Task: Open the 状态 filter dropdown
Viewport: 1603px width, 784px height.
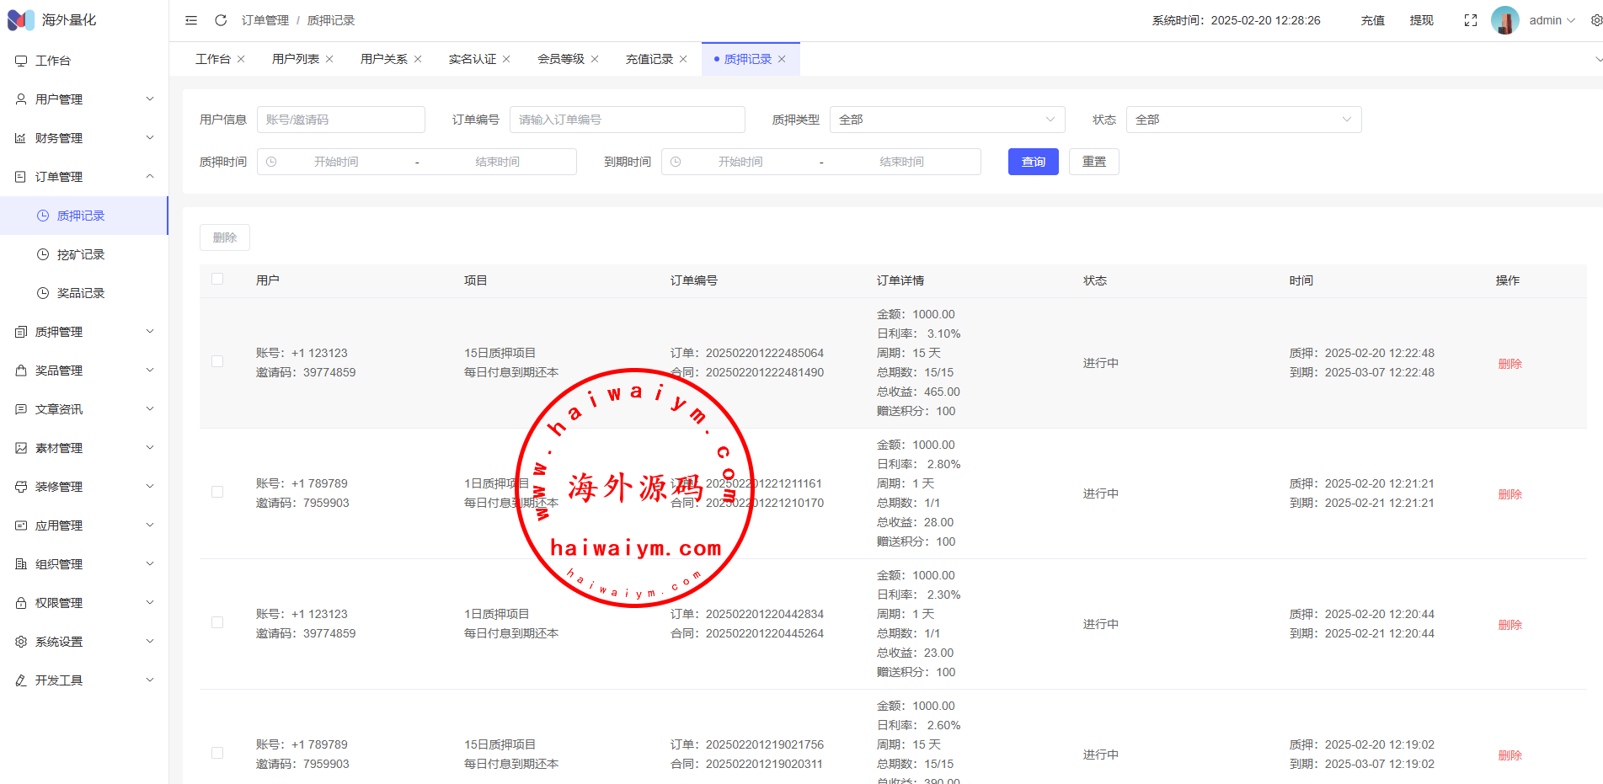Action: (1243, 120)
